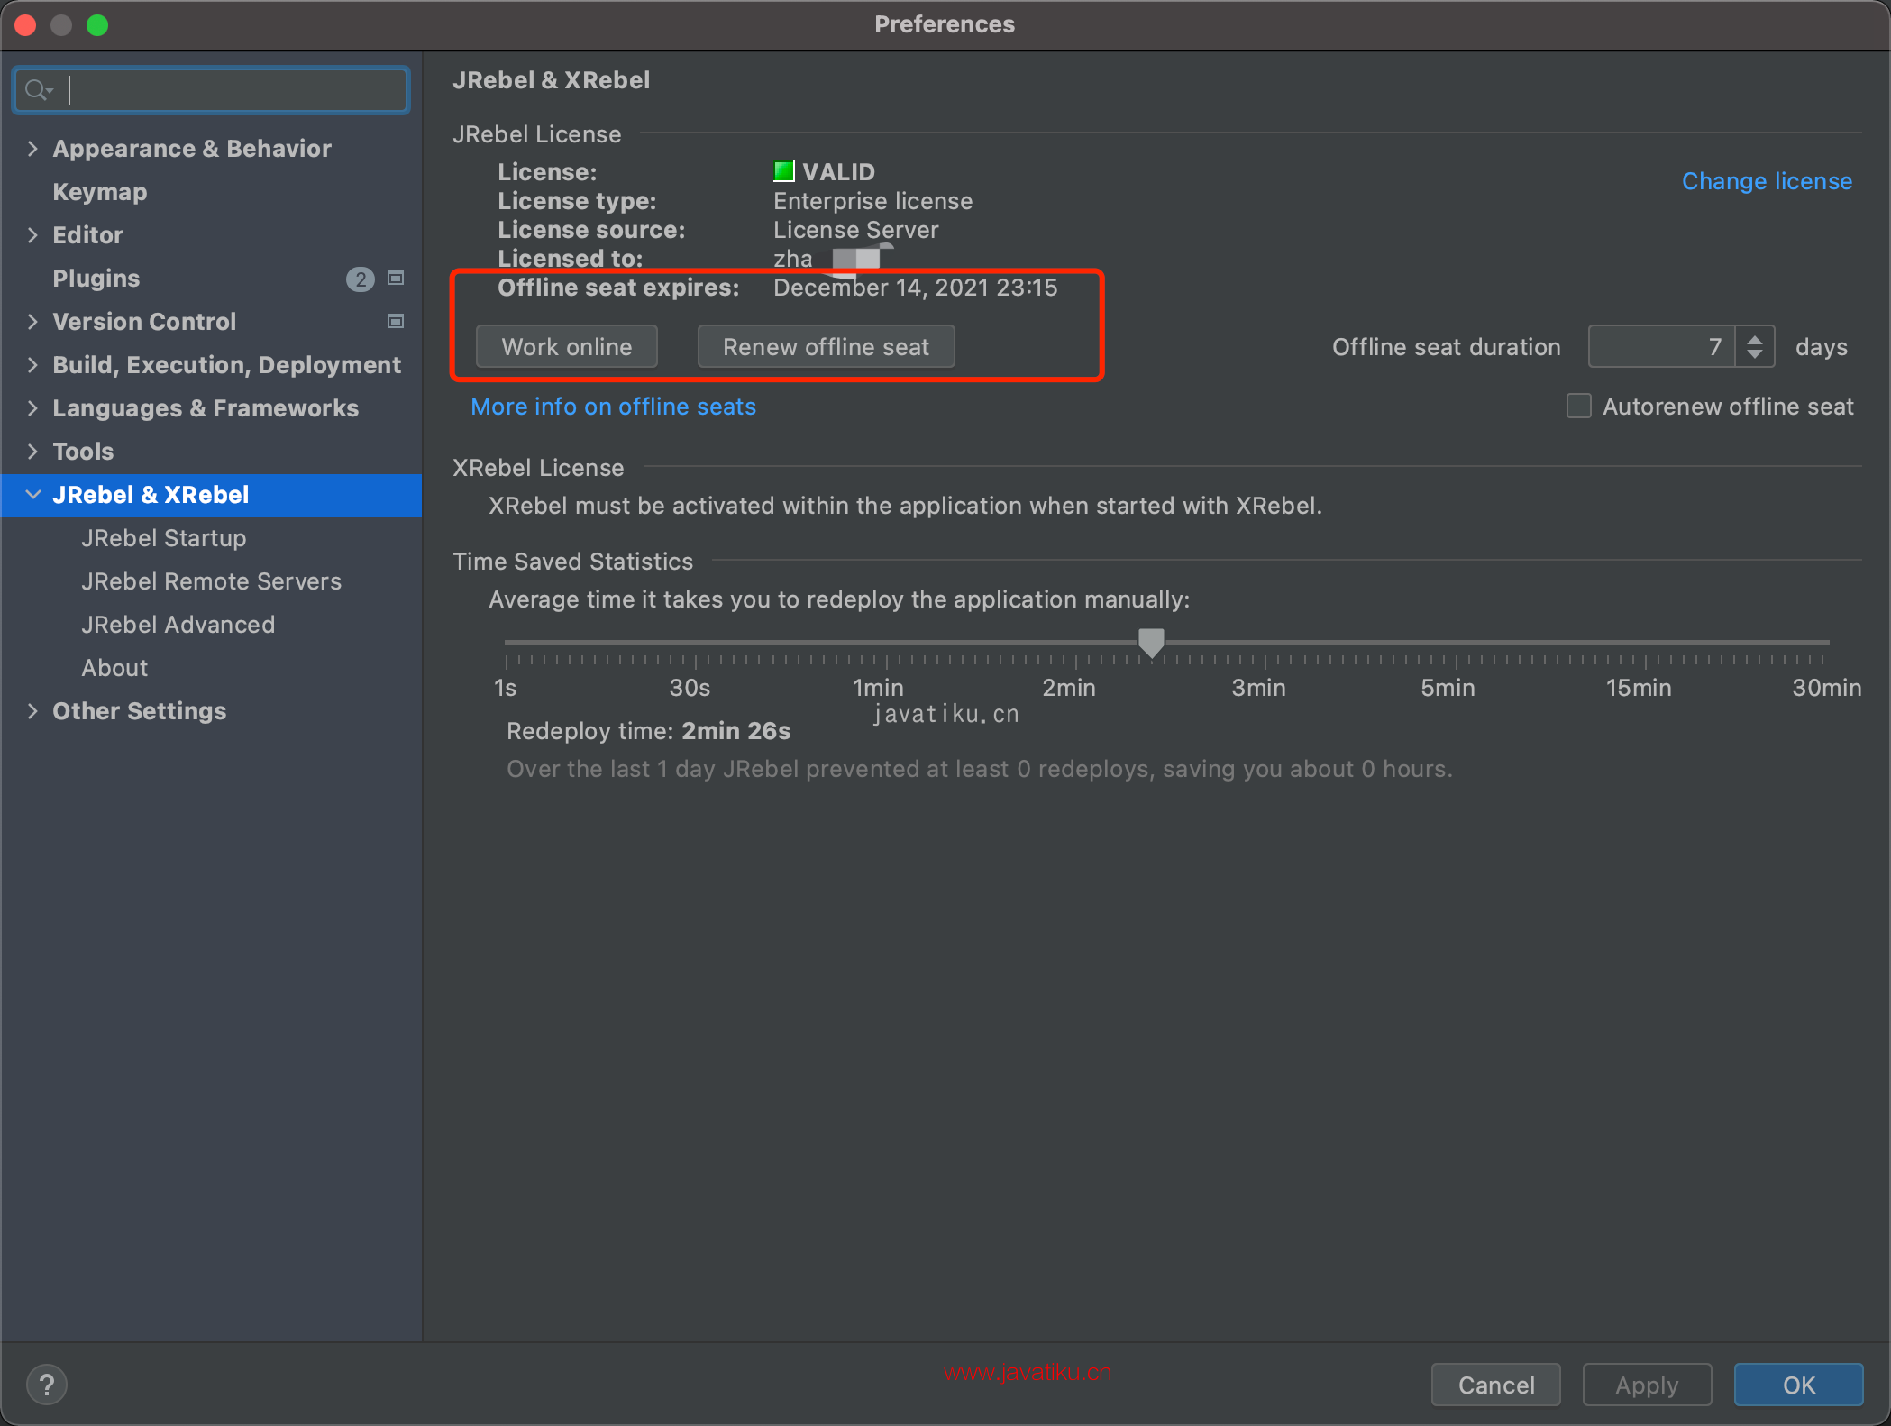Image resolution: width=1891 pixels, height=1426 pixels.
Task: Select Keymap in the settings tree
Action: [x=99, y=191]
